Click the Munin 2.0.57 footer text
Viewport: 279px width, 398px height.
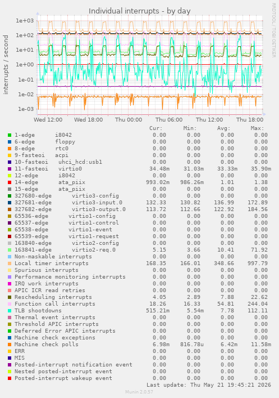point(139,392)
